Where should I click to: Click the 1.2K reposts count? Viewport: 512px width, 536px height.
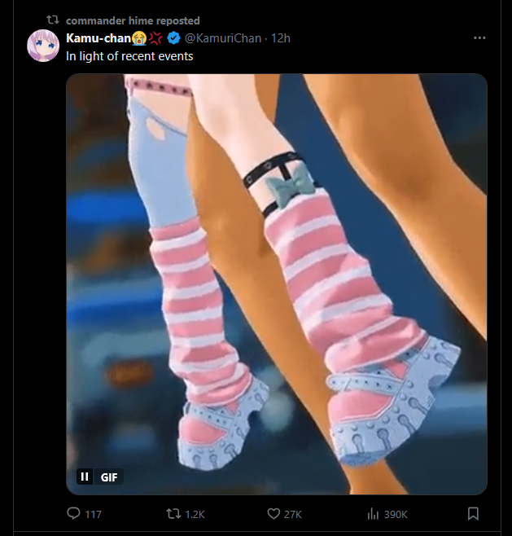[x=195, y=515]
